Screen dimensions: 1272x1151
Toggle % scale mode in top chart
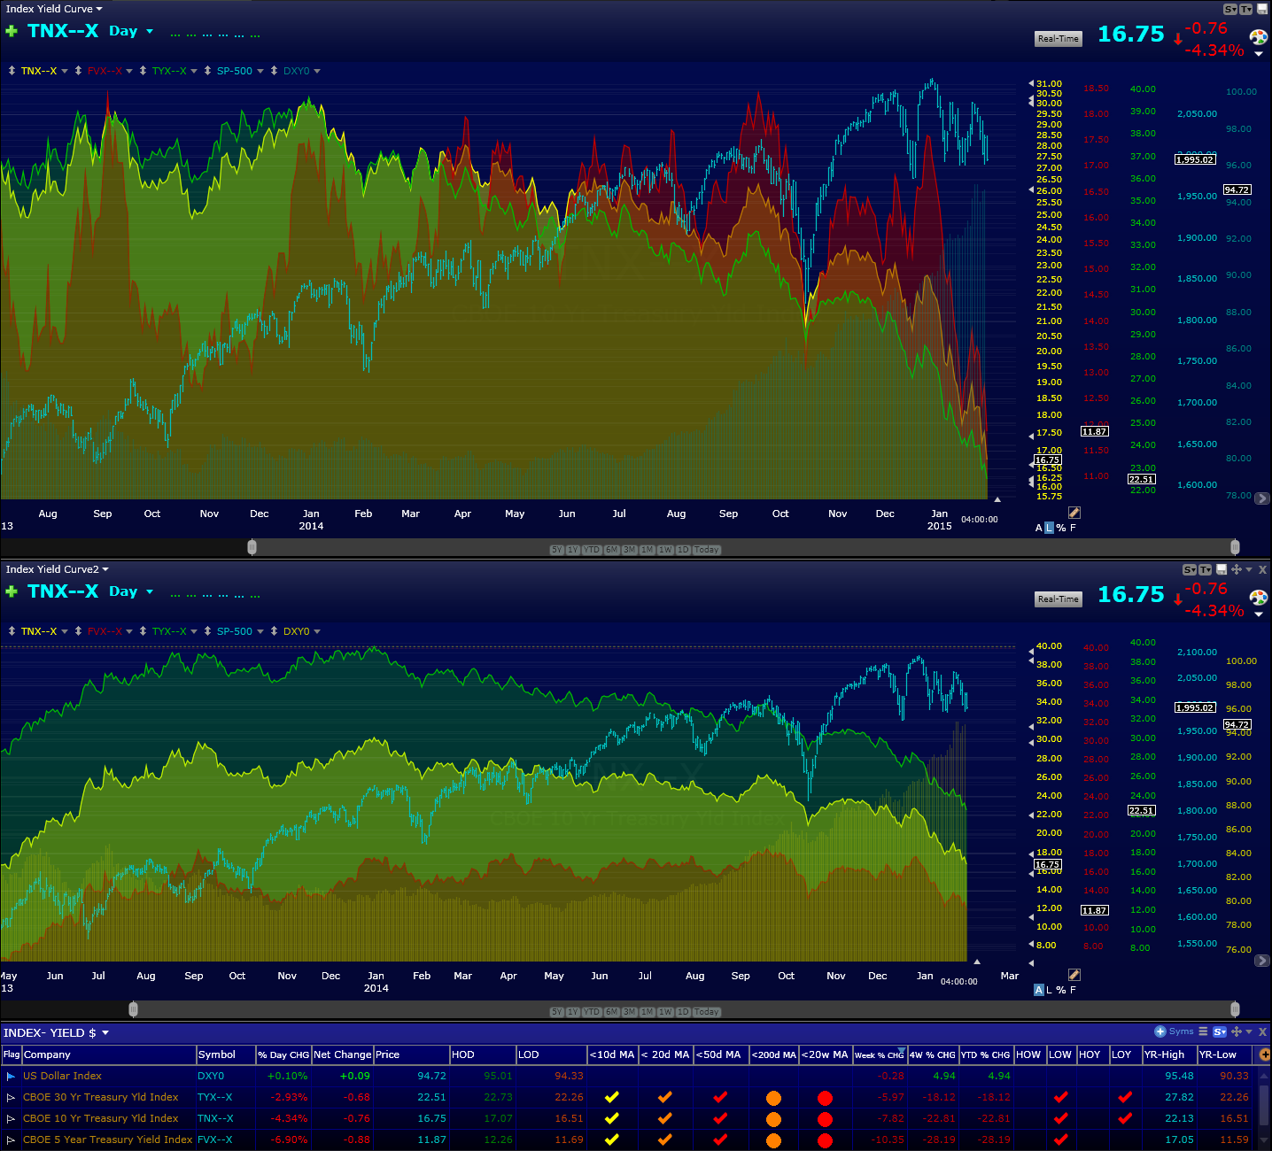(x=1061, y=528)
